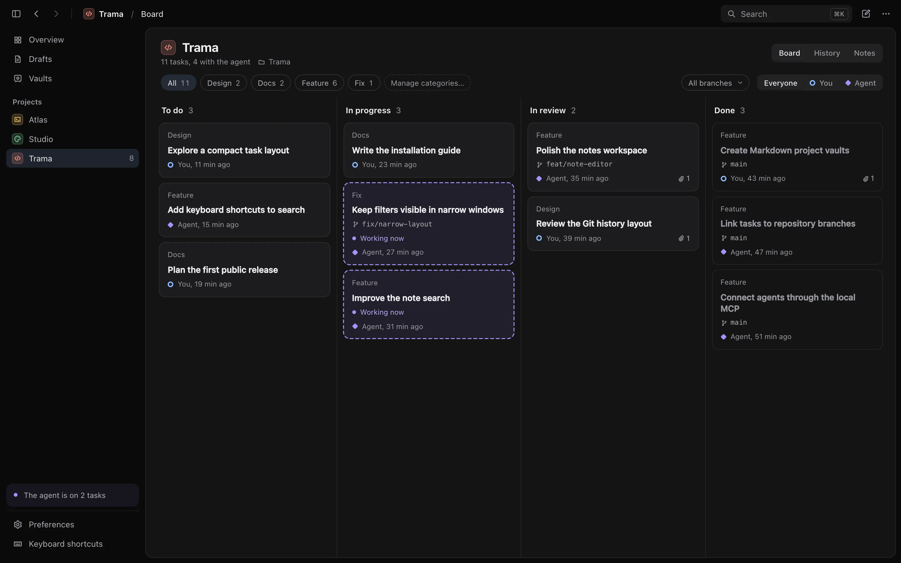Screen dimensions: 901x563
Task: Toggle the sidebar panel icon
Action: point(16,14)
